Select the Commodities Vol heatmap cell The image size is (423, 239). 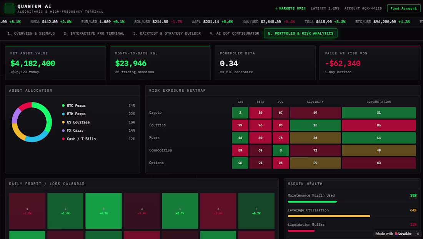[x=281, y=150]
